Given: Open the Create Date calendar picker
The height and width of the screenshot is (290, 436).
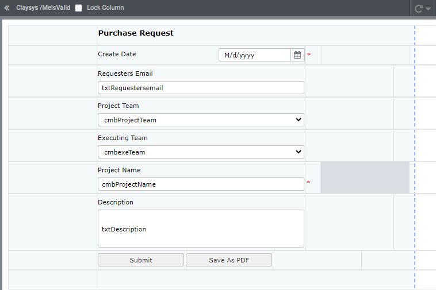Looking at the screenshot, I should 297,55.
